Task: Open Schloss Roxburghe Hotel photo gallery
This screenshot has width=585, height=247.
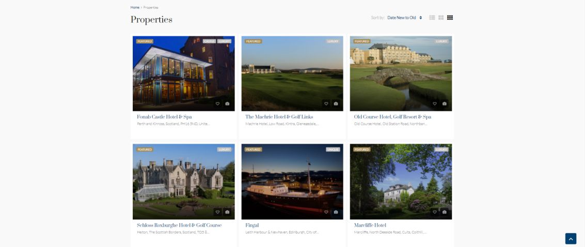Action: 227,212
